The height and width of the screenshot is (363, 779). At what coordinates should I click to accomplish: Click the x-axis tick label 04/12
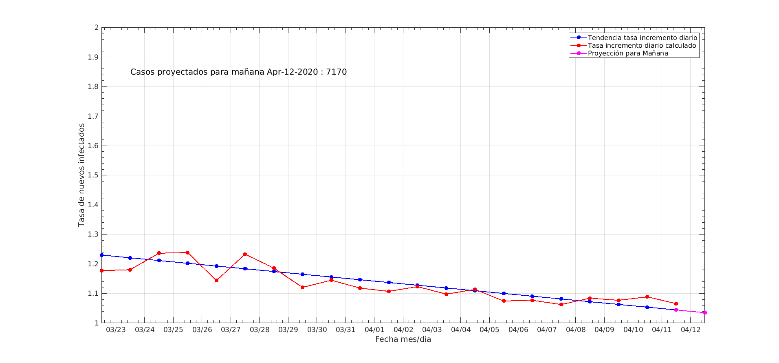pos(691,330)
